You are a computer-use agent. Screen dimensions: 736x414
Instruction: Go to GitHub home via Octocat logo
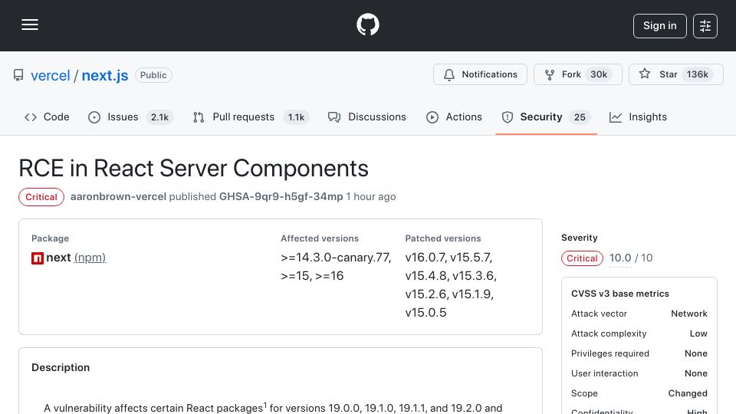367,25
